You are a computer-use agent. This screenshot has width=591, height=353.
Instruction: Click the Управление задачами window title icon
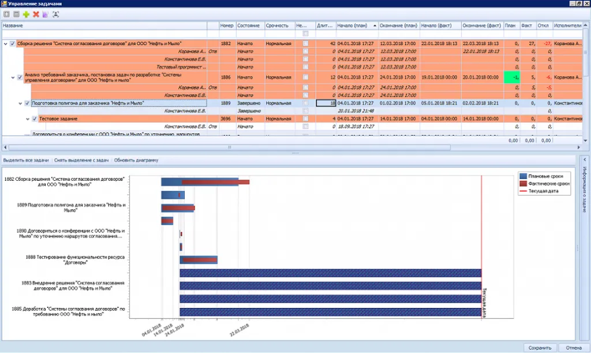(x=4, y=3)
